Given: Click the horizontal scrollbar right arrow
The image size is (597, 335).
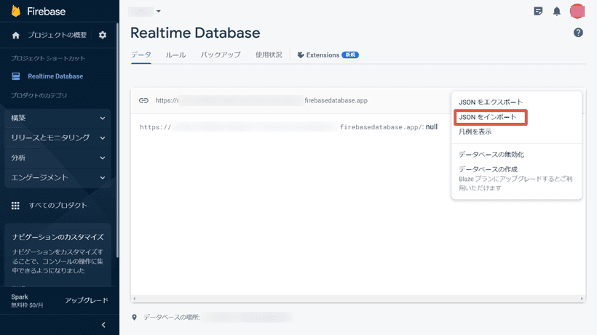Looking at the screenshot, I should pyautogui.click(x=582, y=299).
